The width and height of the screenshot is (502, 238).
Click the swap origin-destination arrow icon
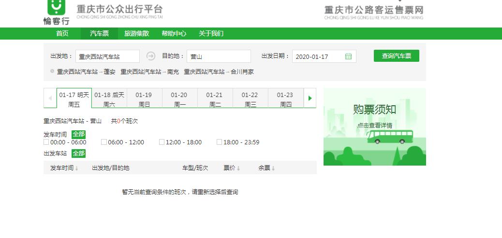click(151, 56)
